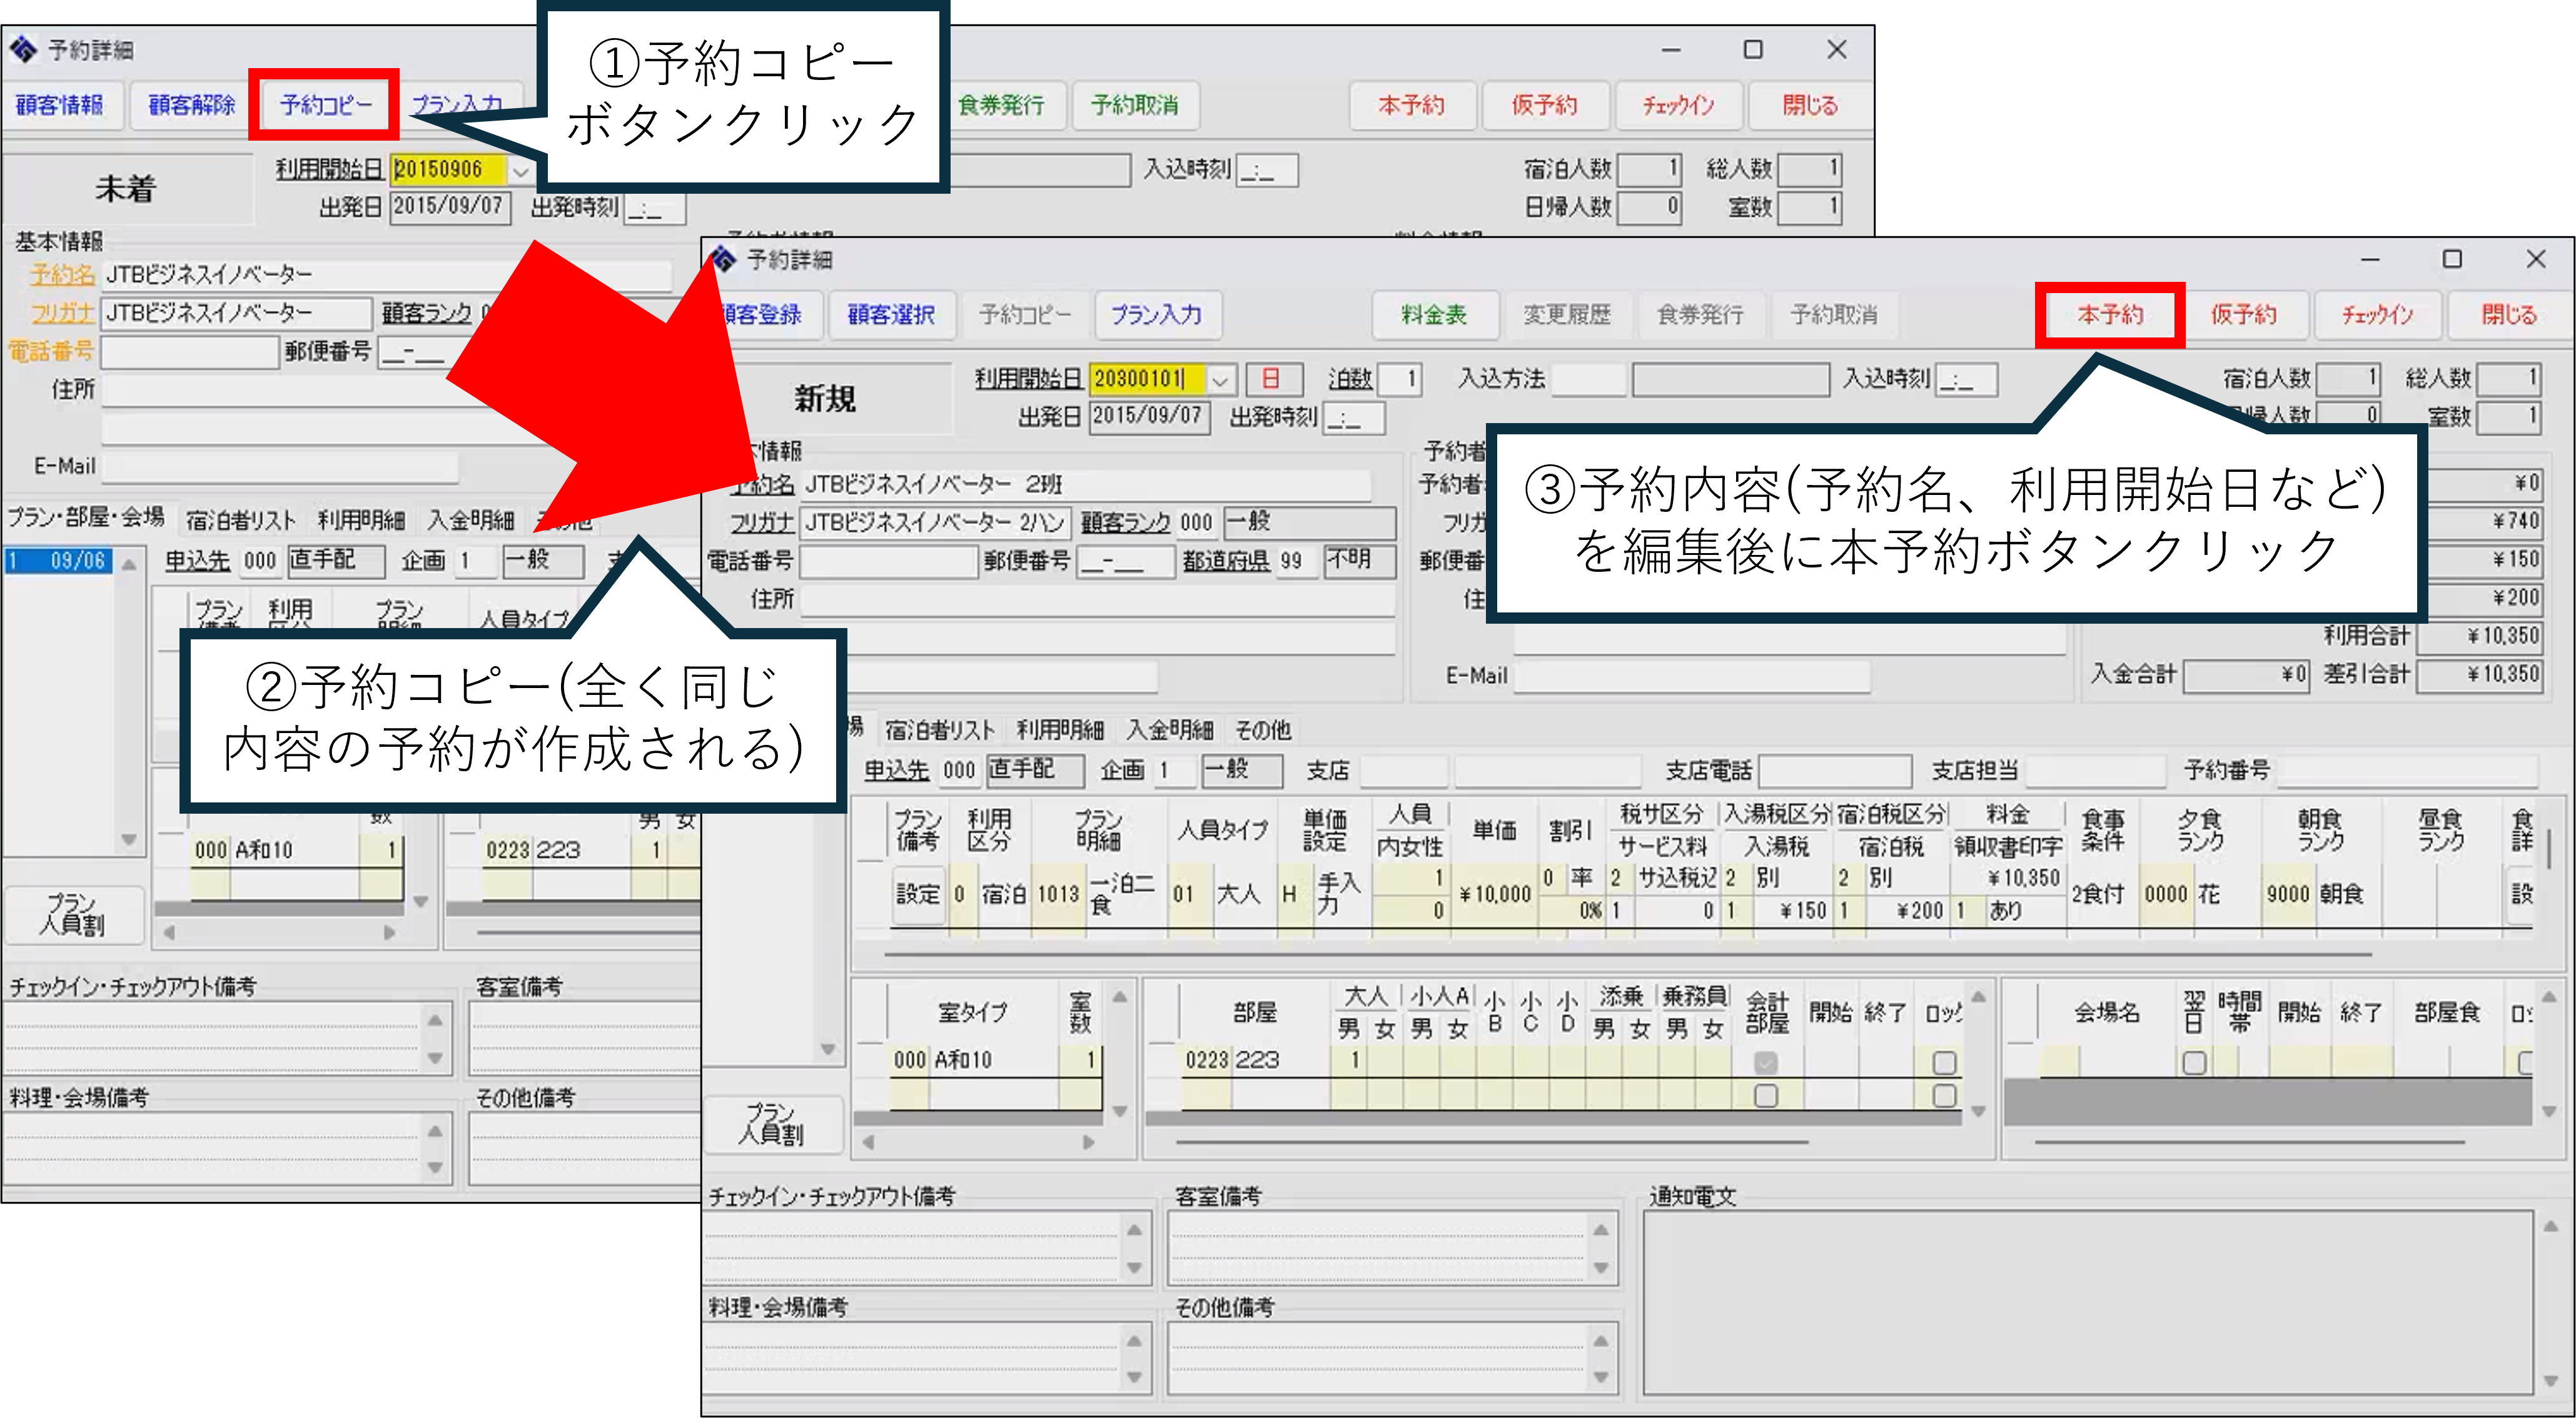Click the red 日 calendar button beside 利用開始日
The height and width of the screenshot is (1418, 2576).
(x=1270, y=379)
